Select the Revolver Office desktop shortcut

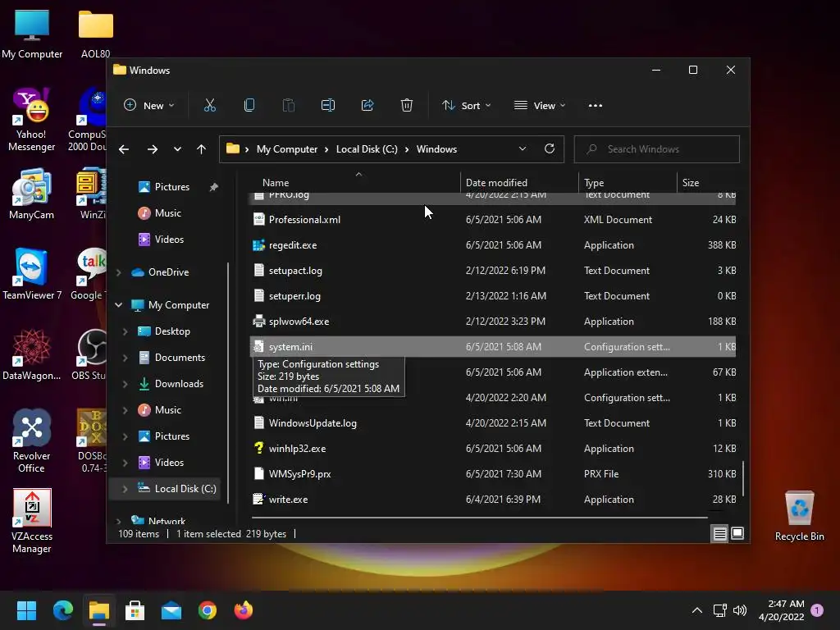pyautogui.click(x=32, y=441)
